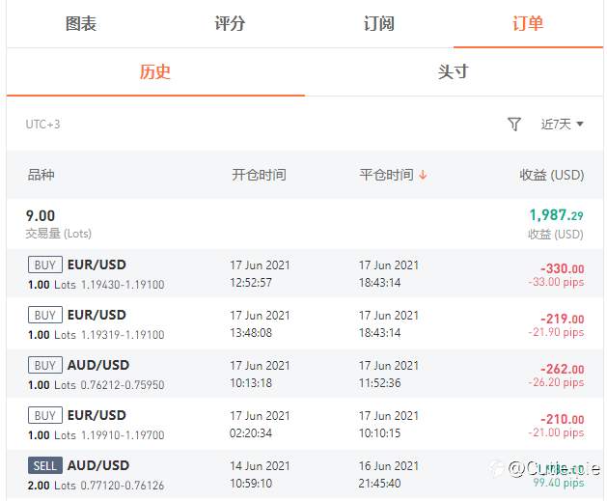Screen dimensions: 607x501
Task: Click the -262.00 profit value
Action: (563, 369)
